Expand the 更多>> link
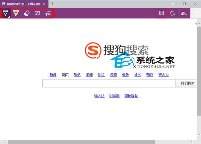The image size is (201, 144). [x=163, y=75]
